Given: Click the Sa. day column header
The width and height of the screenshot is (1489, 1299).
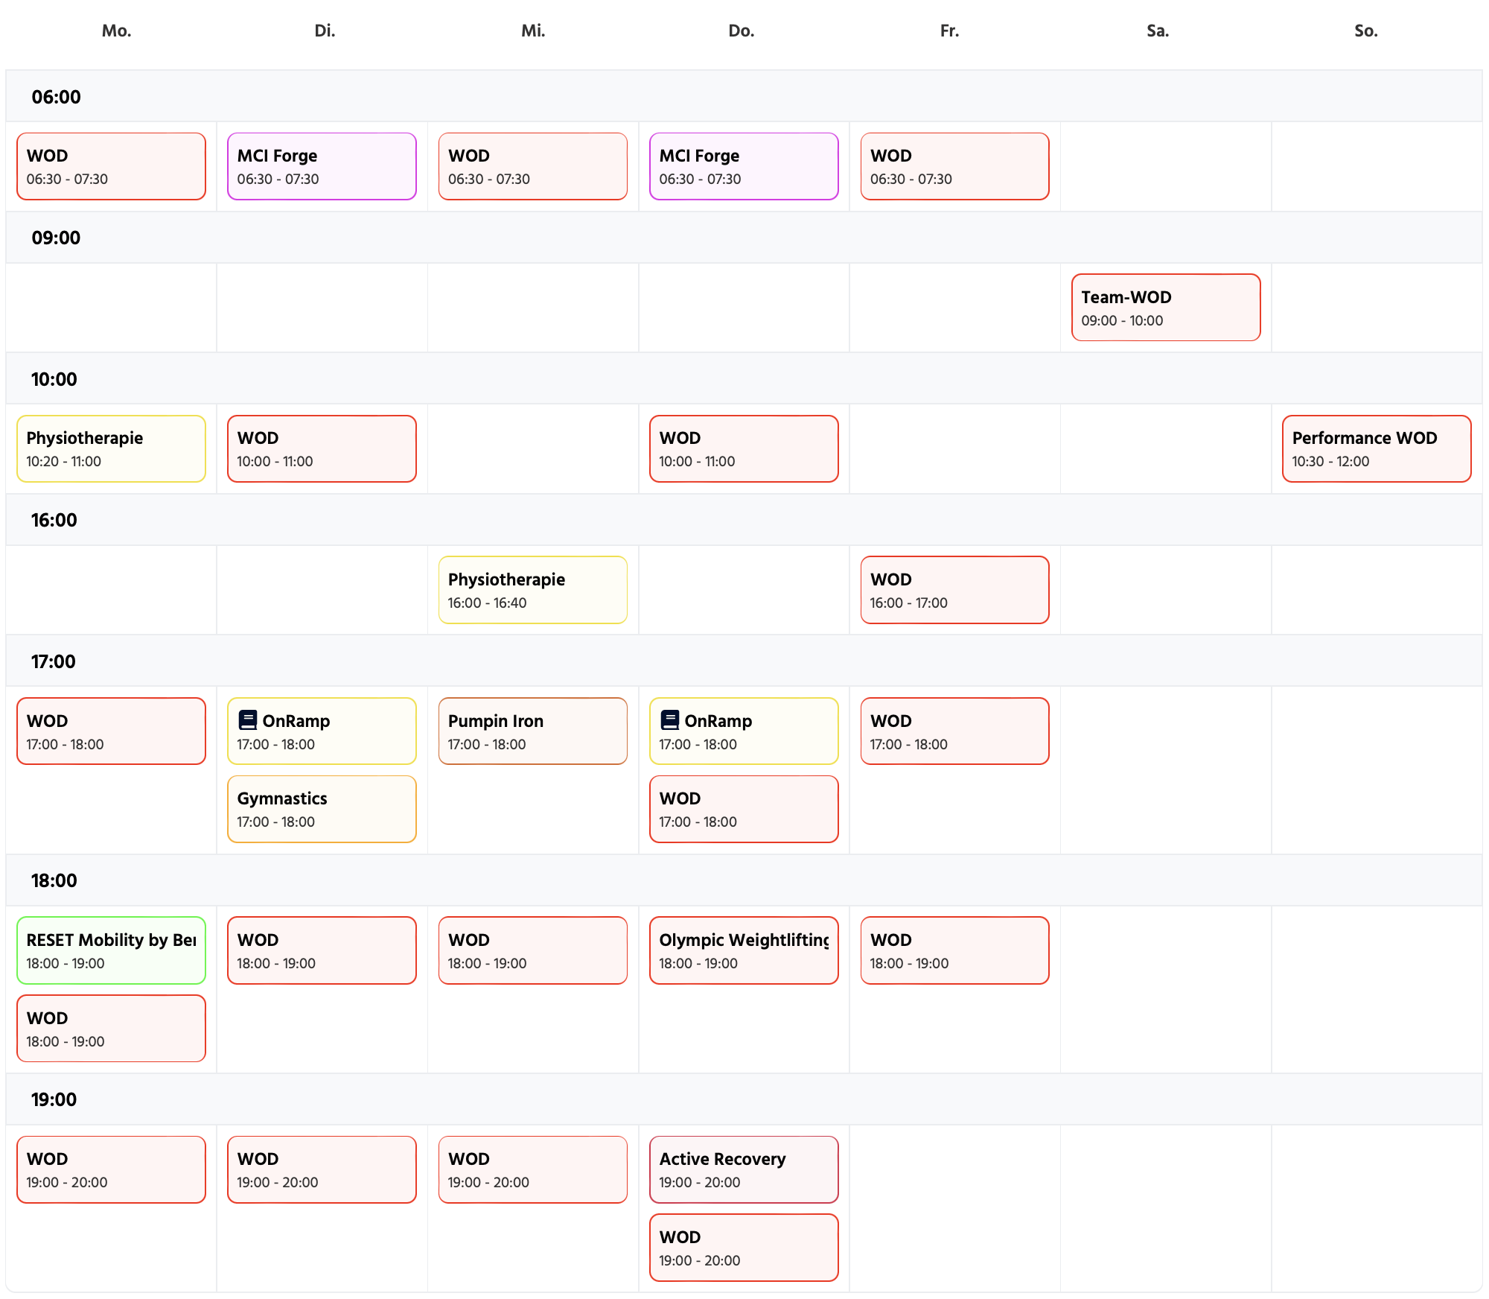Looking at the screenshot, I should 1157,31.
